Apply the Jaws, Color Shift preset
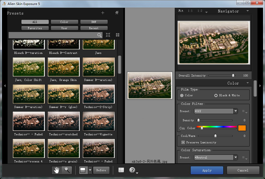The width and height of the screenshot is (265, 179). click(x=29, y=67)
